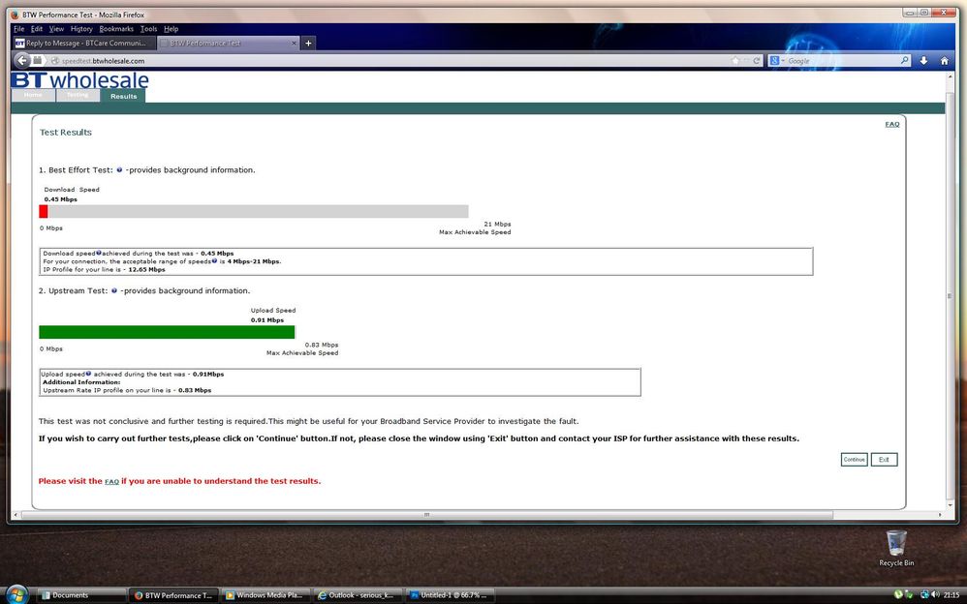967x604 pixels.
Task: Click 'IP Profile for your line' text
Action: 82,269
